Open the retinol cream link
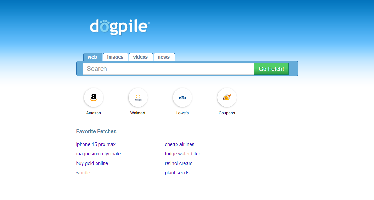The image size is (374, 200). [x=179, y=163]
